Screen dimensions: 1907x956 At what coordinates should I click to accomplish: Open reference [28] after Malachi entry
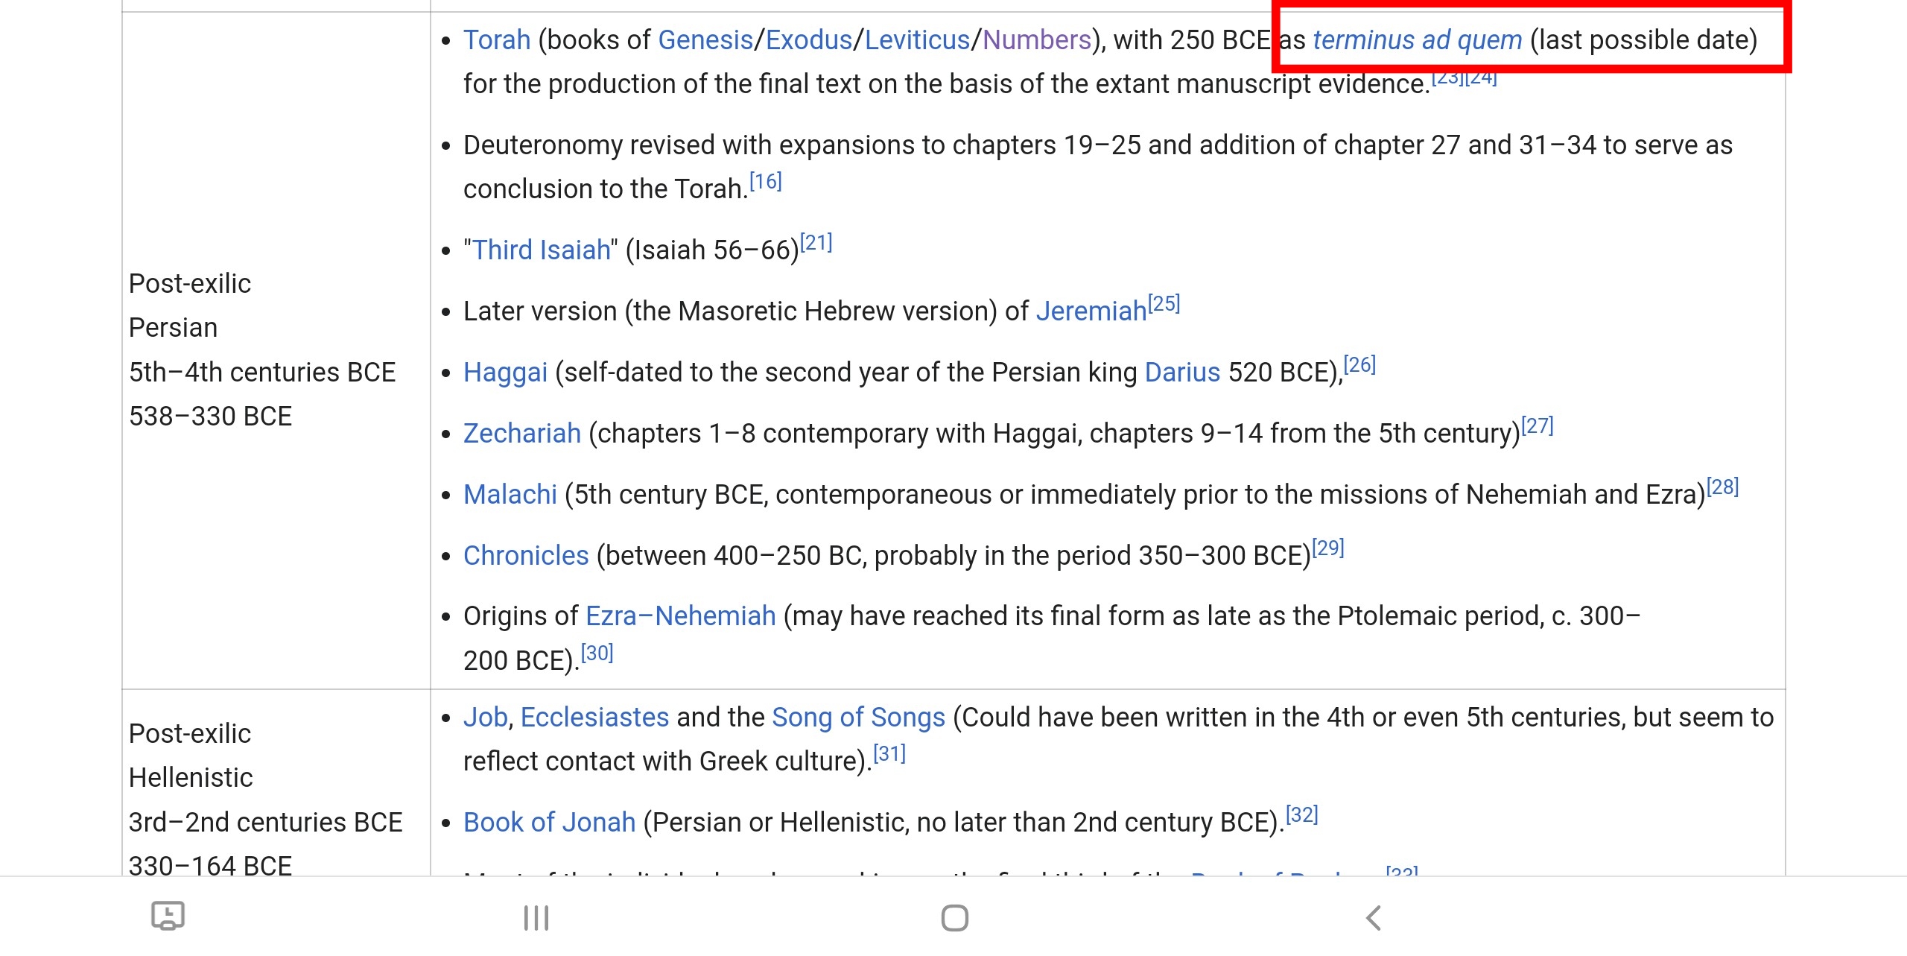[1722, 487]
